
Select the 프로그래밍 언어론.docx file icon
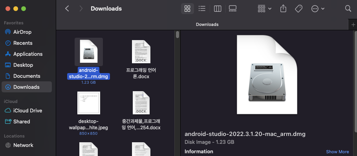coord(141,52)
